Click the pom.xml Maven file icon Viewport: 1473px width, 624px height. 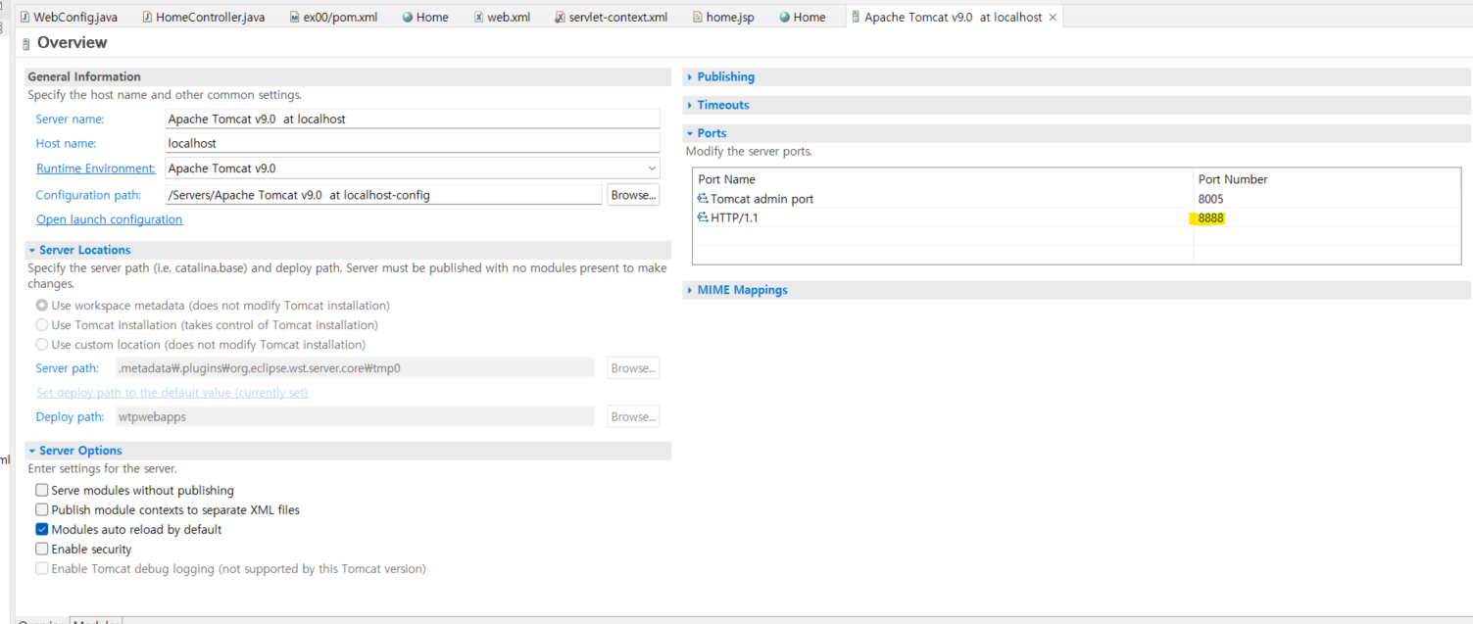point(294,17)
